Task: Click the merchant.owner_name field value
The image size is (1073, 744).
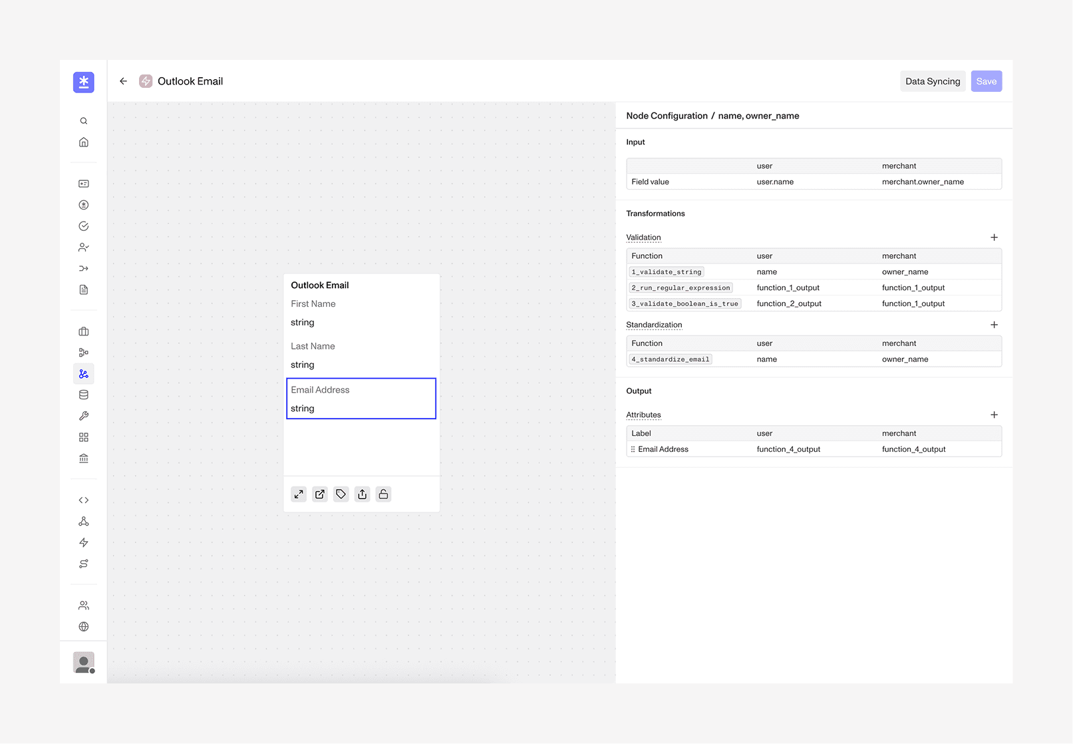Action: [923, 182]
